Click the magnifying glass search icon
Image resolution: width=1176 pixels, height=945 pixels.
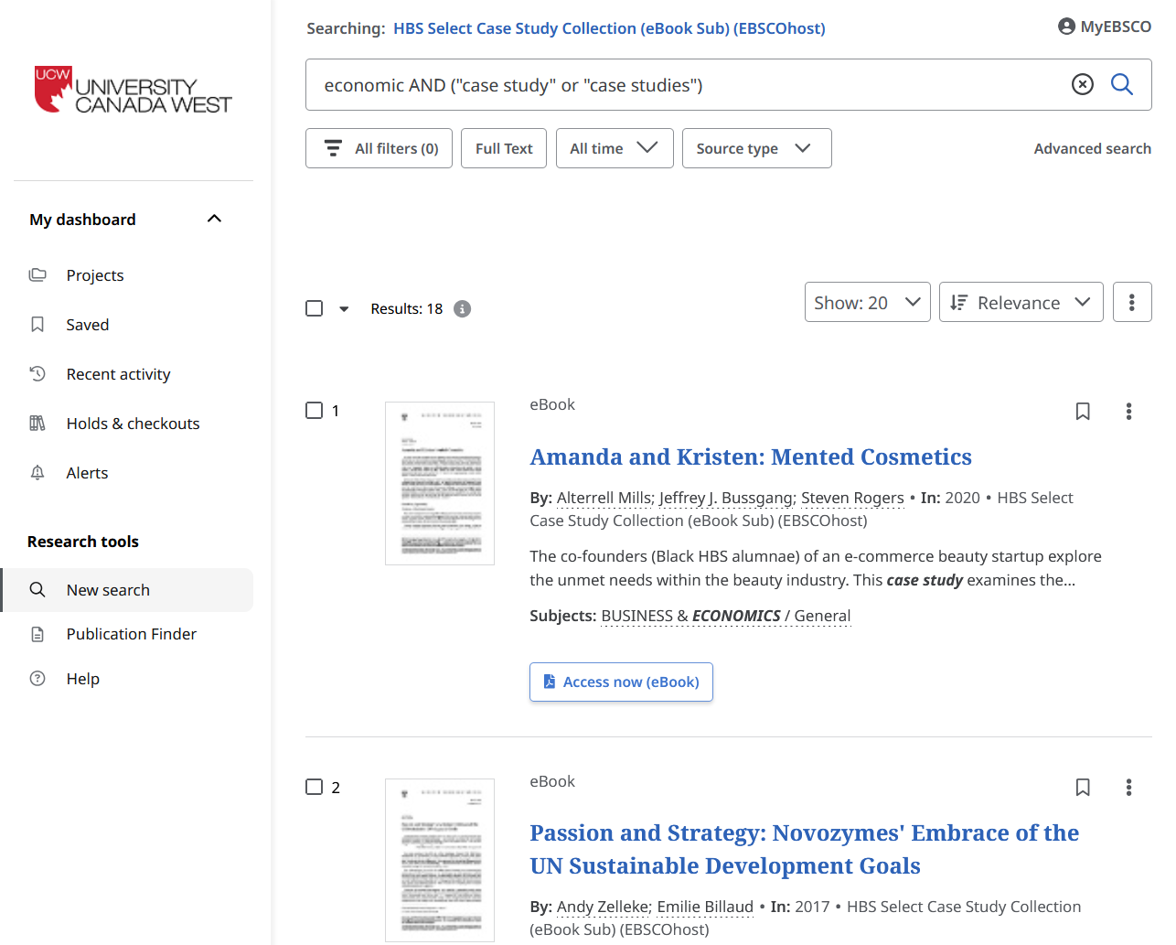click(1121, 85)
